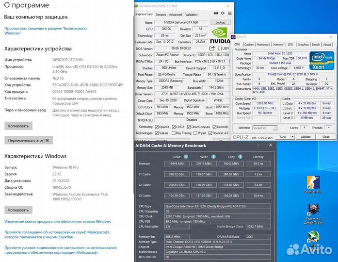This screenshot has height=262, width=338.
Task: Click the info icon next to Write
Action: click(x=213, y=157)
